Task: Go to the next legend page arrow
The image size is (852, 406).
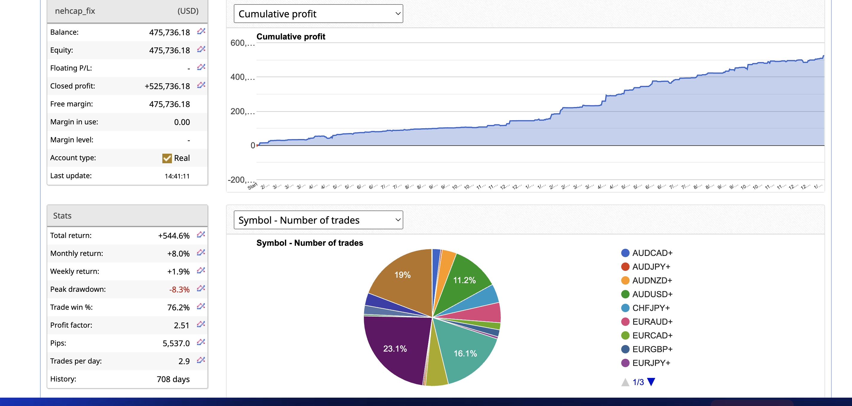Action: [x=651, y=382]
